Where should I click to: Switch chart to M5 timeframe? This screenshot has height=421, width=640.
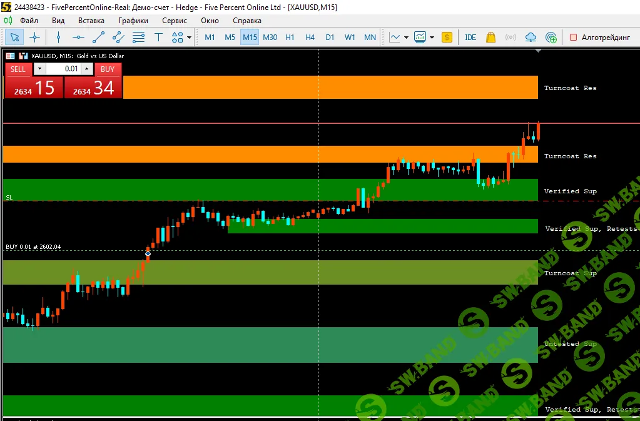point(230,37)
